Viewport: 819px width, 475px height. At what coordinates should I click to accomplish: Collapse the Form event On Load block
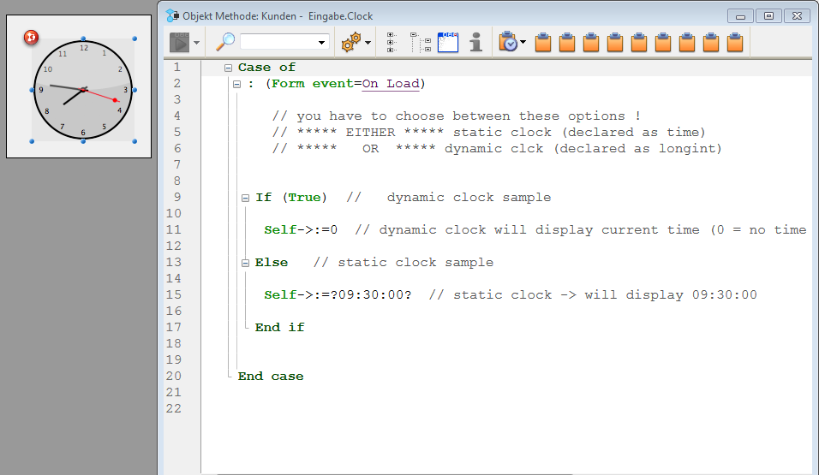(x=236, y=84)
